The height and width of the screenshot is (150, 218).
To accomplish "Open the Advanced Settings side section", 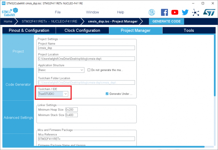I will coord(18,117).
